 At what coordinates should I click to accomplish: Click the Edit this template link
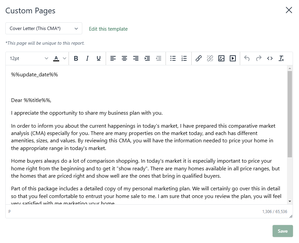point(108,29)
